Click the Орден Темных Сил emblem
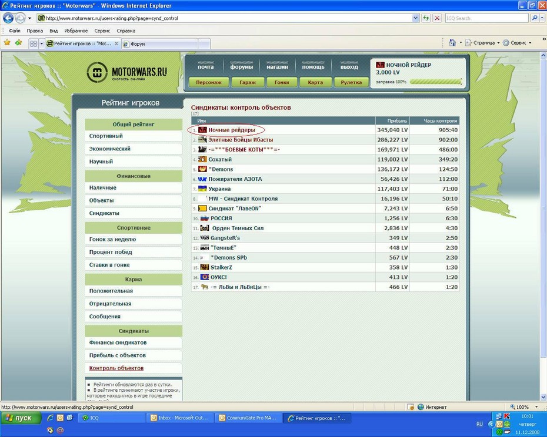This screenshot has width=547, height=437. [205, 228]
